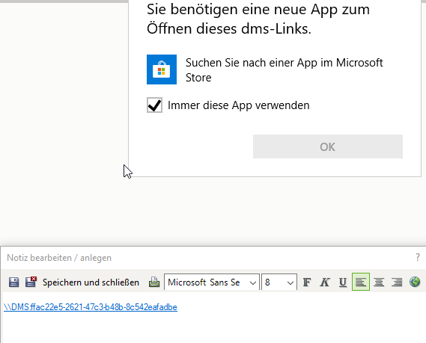Click the Microsoft Store icon
Screen dimensions: 426x343
click(162, 69)
